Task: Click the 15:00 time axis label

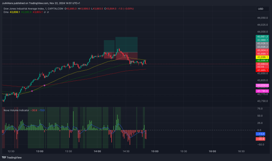Action: click(x=155, y=151)
